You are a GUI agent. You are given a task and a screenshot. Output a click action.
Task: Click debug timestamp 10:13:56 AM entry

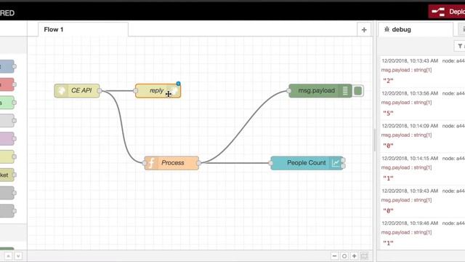[410, 93]
